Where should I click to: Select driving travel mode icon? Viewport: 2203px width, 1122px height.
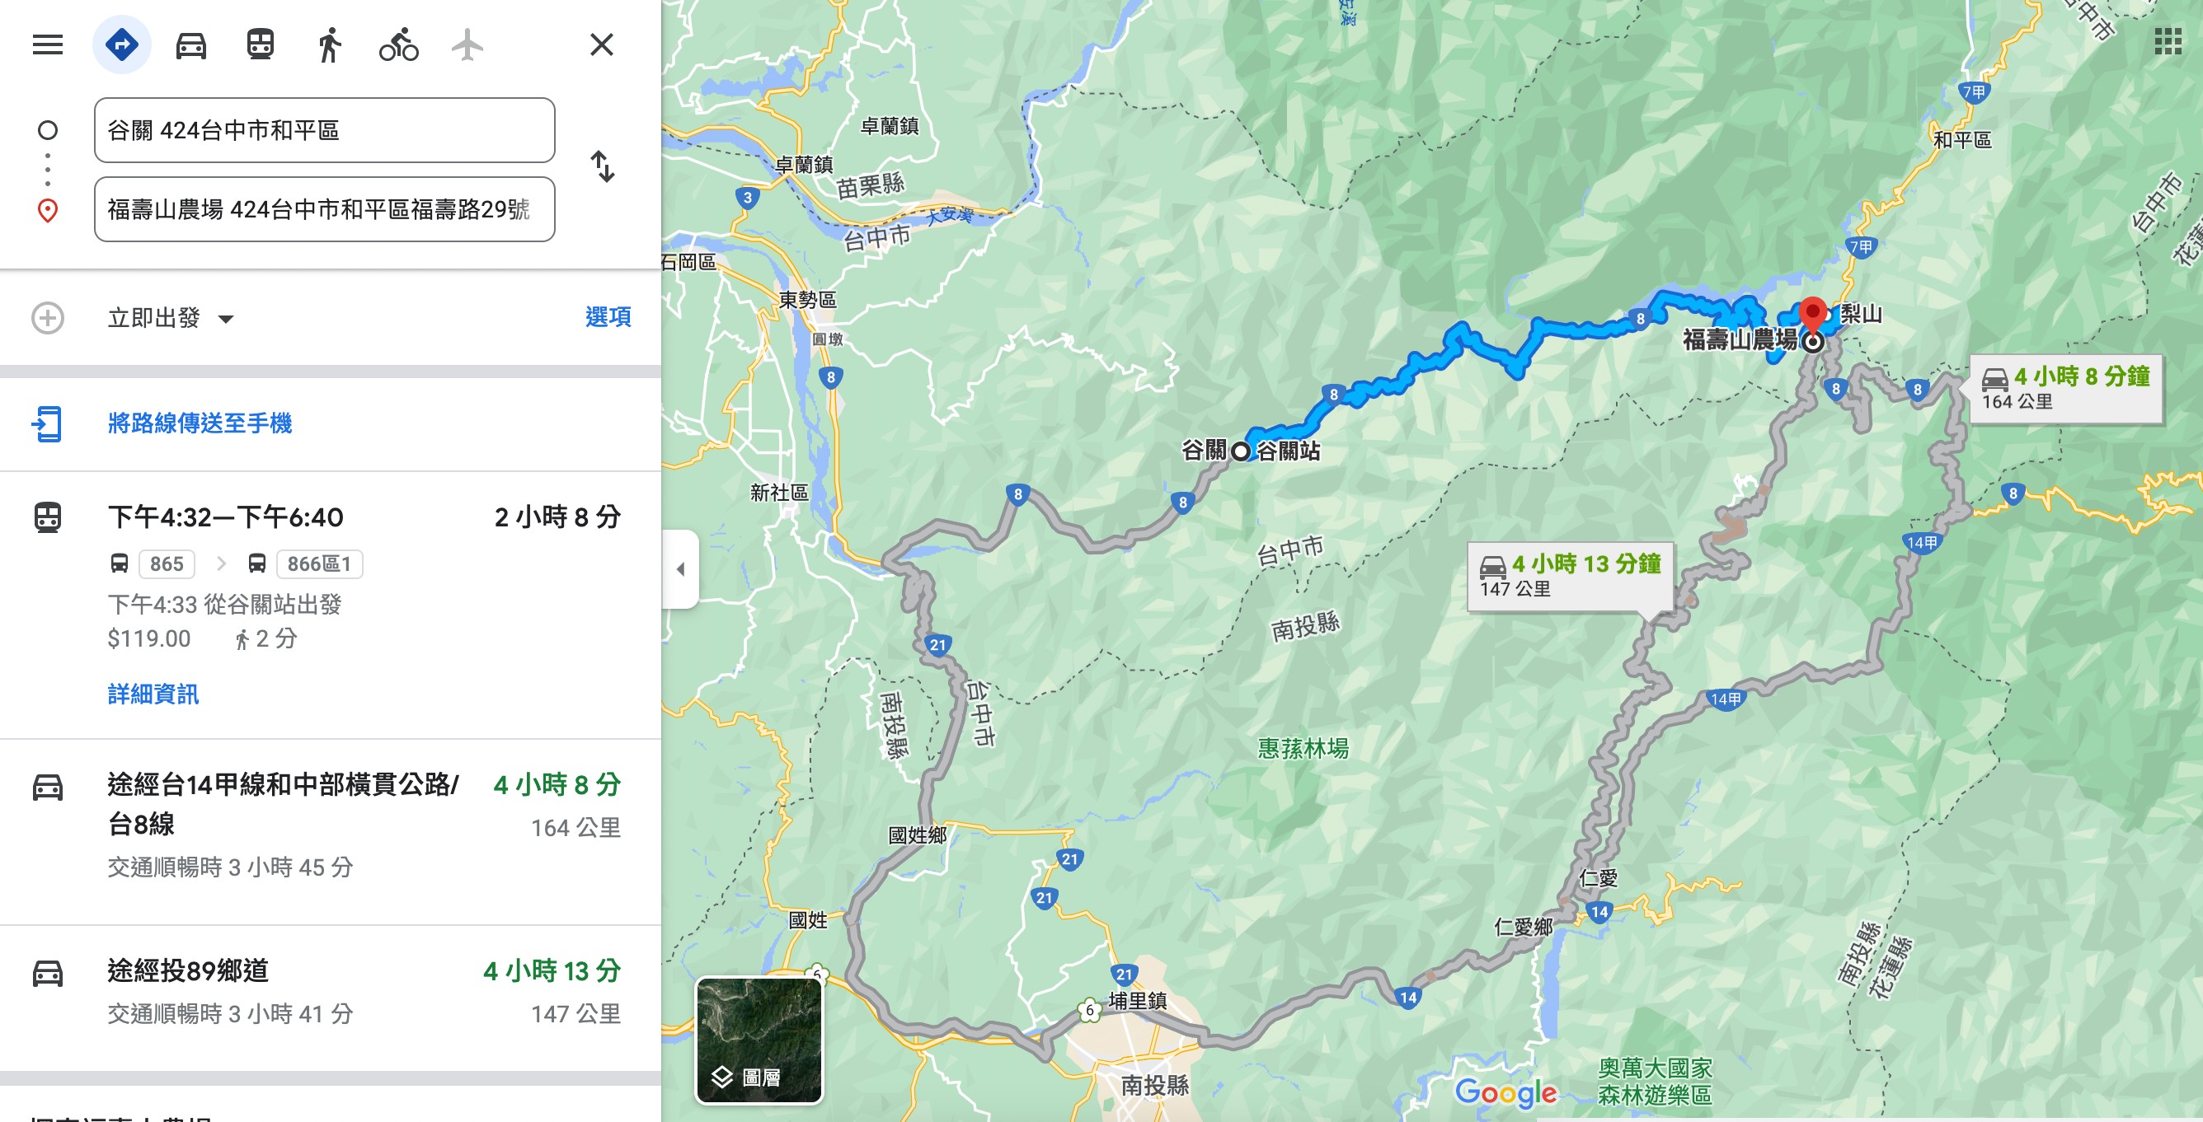(x=190, y=44)
